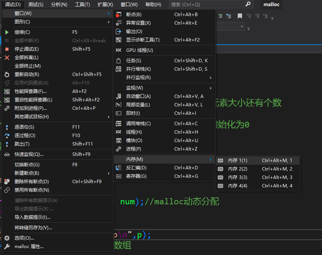Select Memory 3 (内存 3) entry
This screenshot has height=255, width=322.
[257, 177]
